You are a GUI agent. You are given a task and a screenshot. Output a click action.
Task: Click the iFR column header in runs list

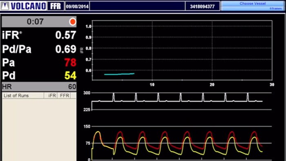pos(52,96)
